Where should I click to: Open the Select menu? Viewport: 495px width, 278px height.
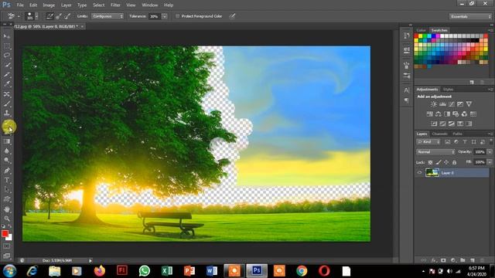tap(98, 5)
